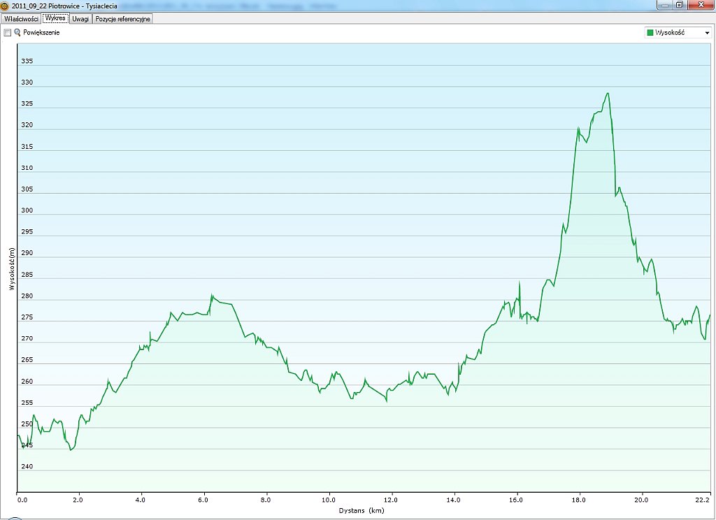This screenshot has width=716, height=520.
Task: Go to the Pozycje referencyjne tab
Action: click(x=123, y=19)
